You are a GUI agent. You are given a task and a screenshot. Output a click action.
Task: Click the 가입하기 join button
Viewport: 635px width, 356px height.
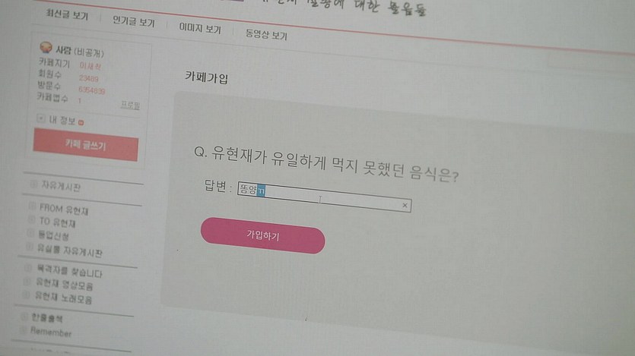(263, 235)
